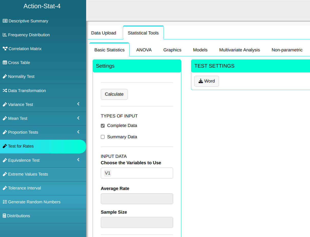The width and height of the screenshot is (310, 237).
Task: Expand the Equivalence Test submenu chevron
Action: tap(78, 160)
